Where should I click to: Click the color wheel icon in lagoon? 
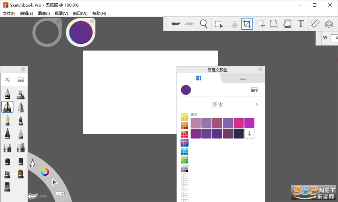pos(45,172)
